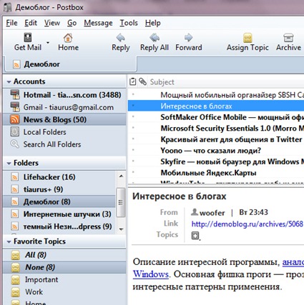Click the Assign Topic icon
The width and height of the screenshot is (304, 305).
coord(247,38)
